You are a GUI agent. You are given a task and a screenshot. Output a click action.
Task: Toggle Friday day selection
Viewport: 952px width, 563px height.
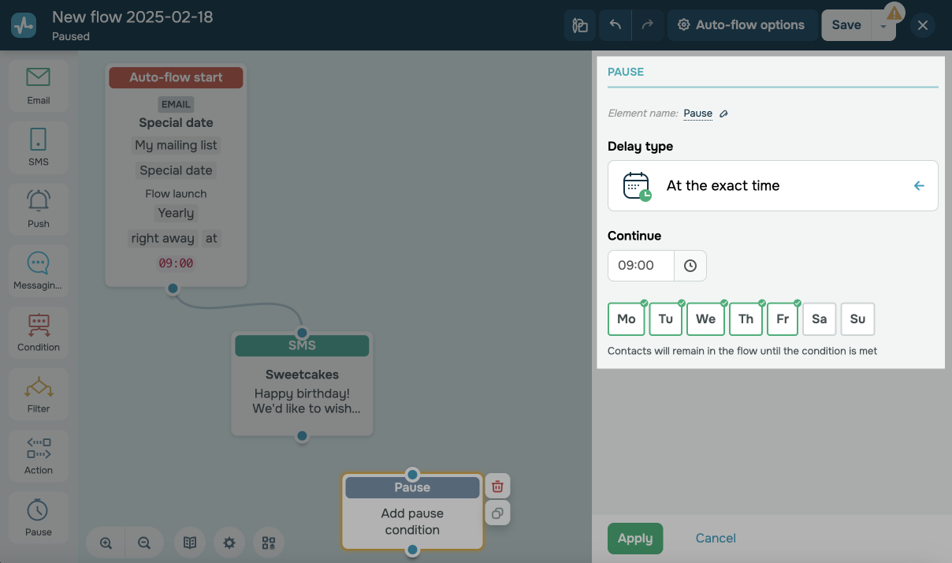[x=783, y=319]
